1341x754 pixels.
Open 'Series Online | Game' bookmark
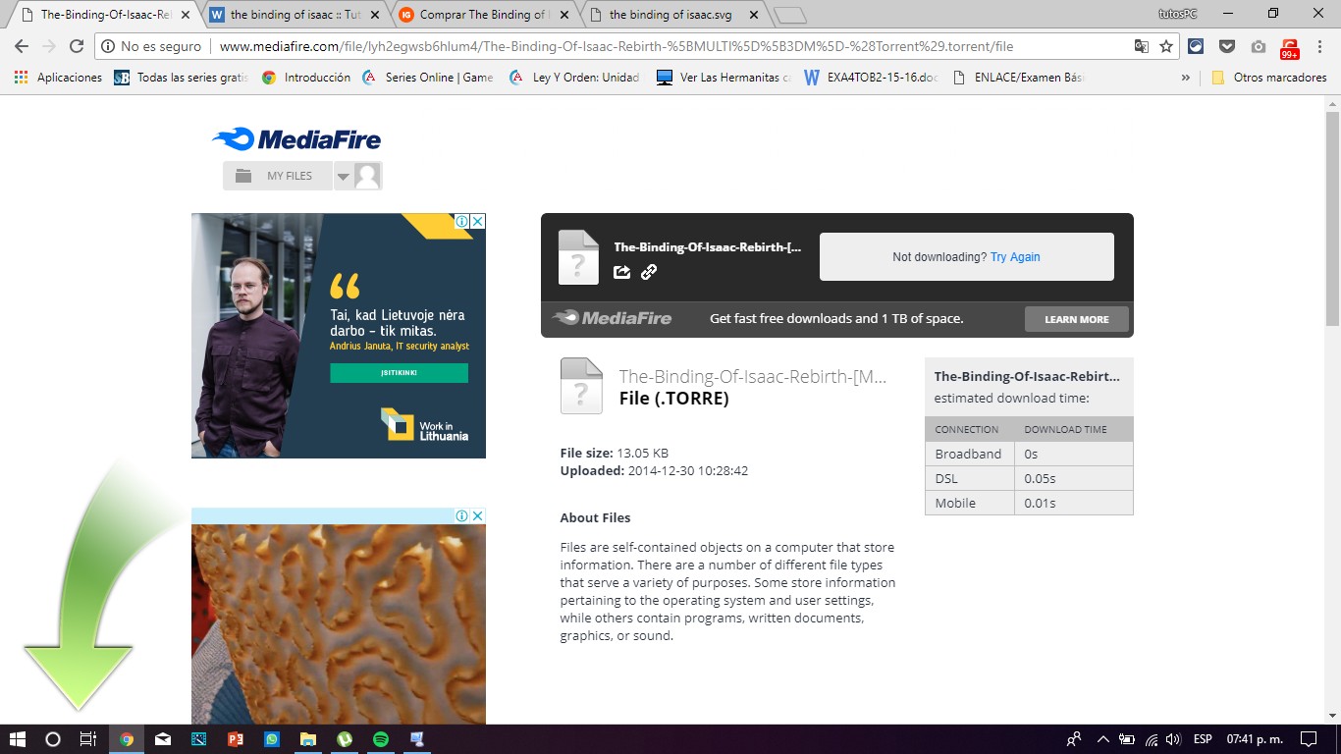pyautogui.click(x=428, y=78)
